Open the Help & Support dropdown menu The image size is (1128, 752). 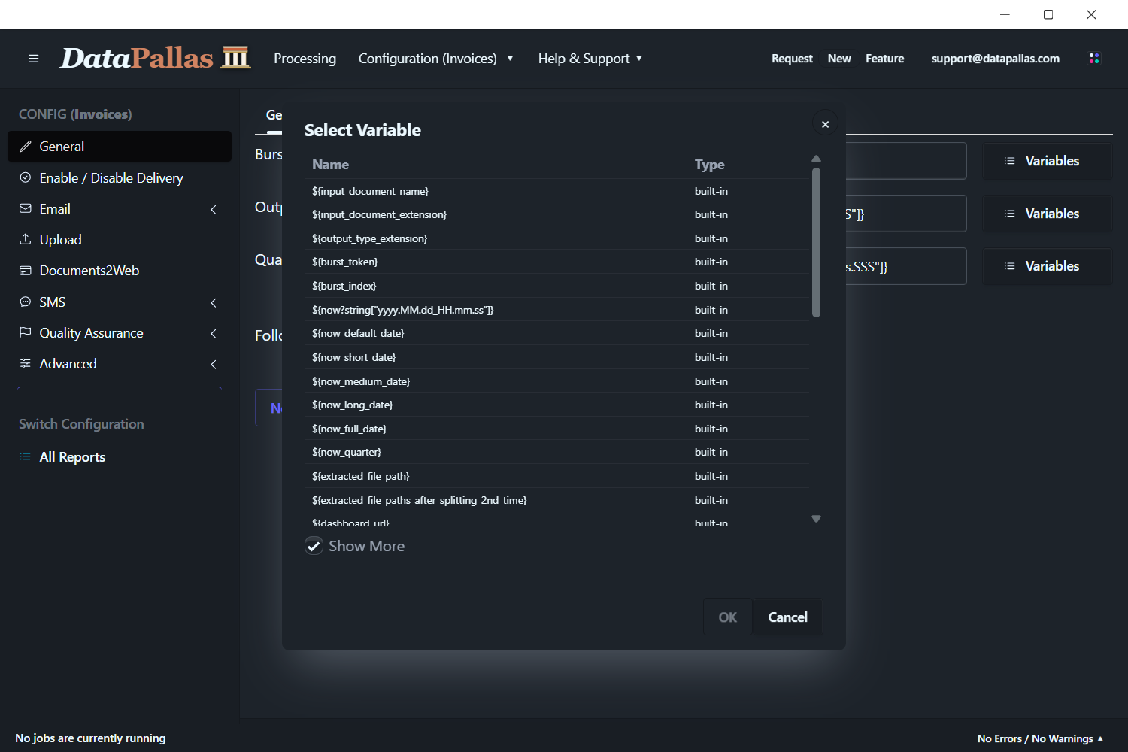pos(590,59)
